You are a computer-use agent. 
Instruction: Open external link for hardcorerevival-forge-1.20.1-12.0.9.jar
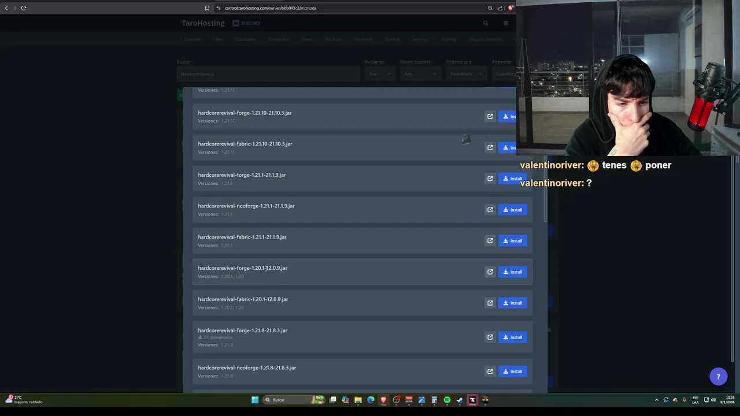[x=490, y=272]
